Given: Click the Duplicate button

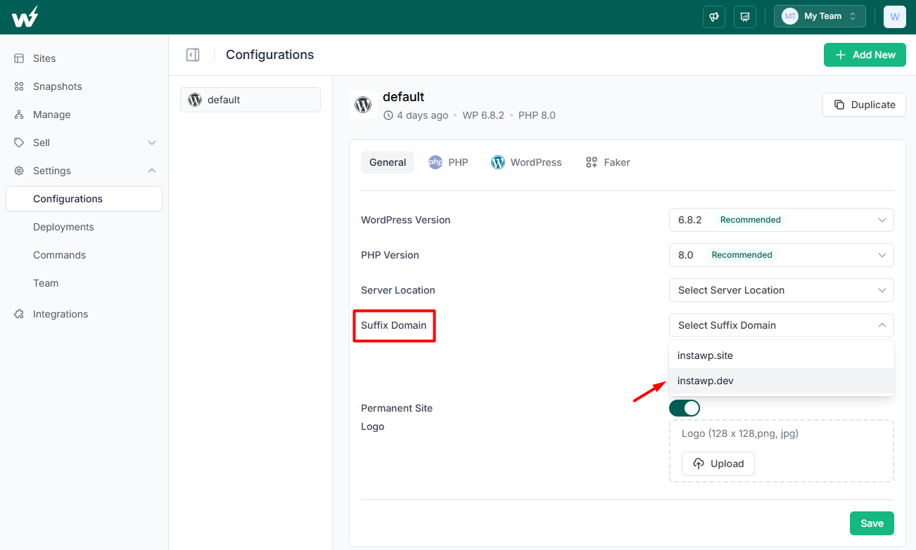Looking at the screenshot, I should [864, 105].
